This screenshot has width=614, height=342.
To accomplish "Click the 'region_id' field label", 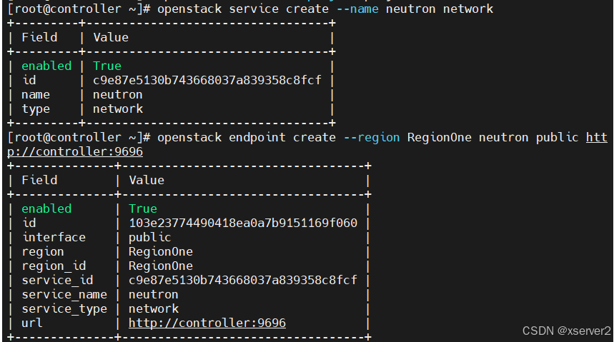I will pos(54,266).
